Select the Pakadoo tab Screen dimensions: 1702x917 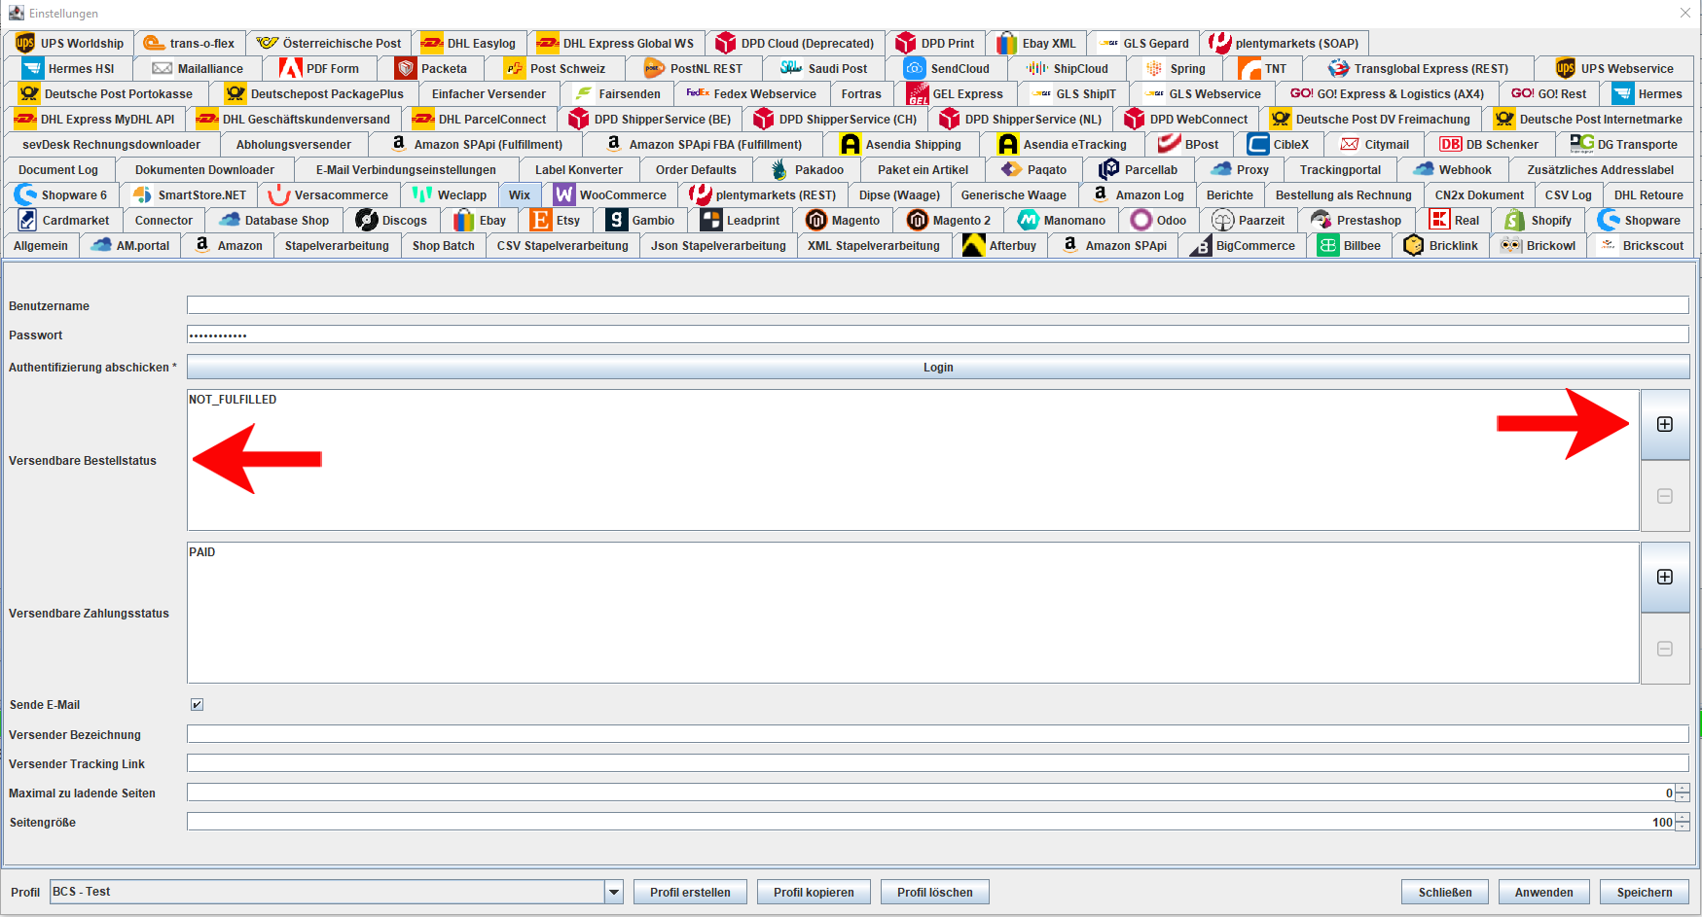[808, 169]
